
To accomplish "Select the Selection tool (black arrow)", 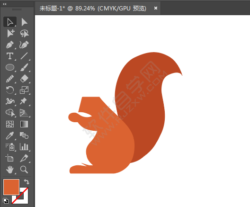I will (x=10, y=22).
